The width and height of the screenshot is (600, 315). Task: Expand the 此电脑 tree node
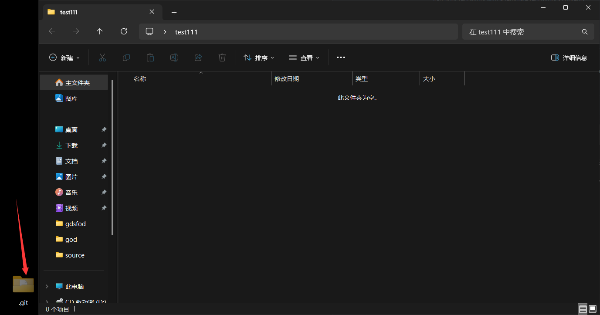coord(47,287)
